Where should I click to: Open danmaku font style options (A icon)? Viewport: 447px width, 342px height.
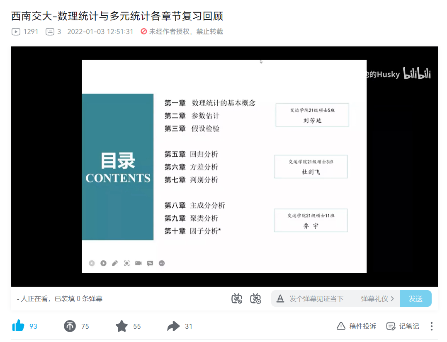pyautogui.click(x=280, y=298)
